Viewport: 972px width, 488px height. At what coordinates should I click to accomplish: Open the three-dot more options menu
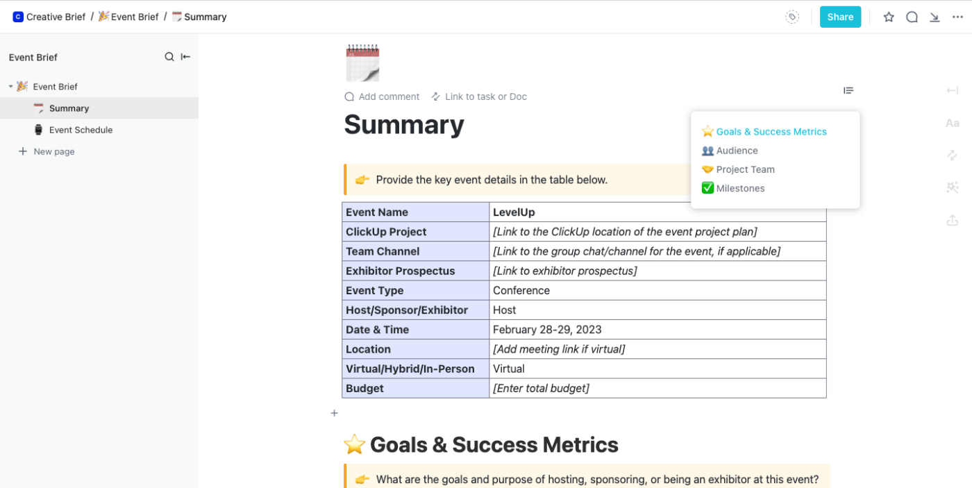[957, 17]
